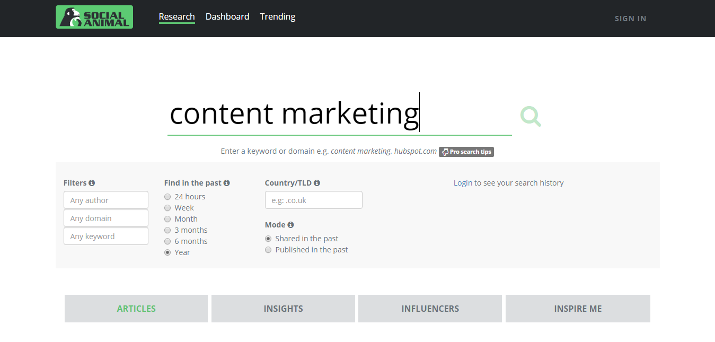
Task: Click the Mode info icon
Action: [291, 225]
